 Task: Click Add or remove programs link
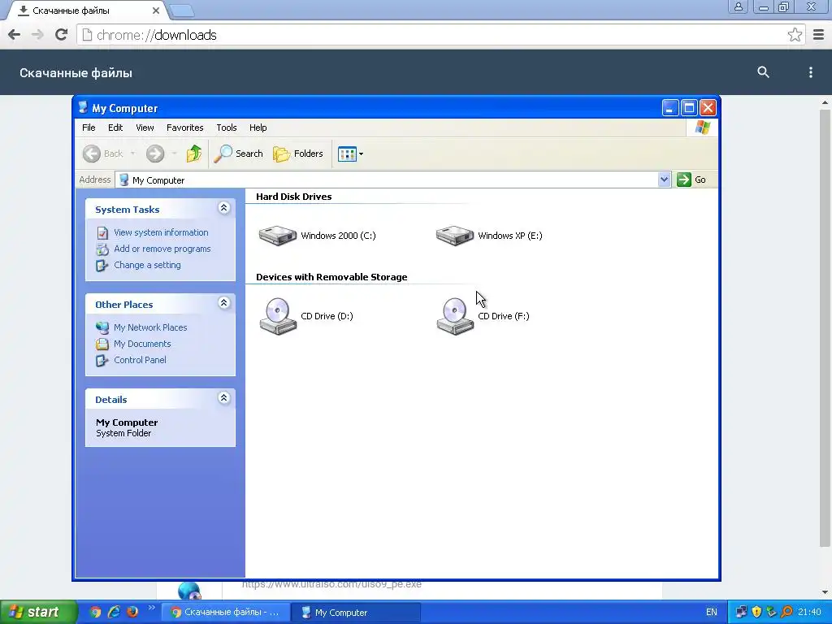click(162, 249)
